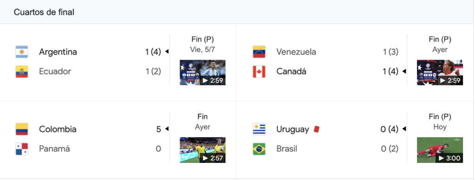
Task: Play the Colombia vs Panamá highlight video
Action: click(x=203, y=150)
